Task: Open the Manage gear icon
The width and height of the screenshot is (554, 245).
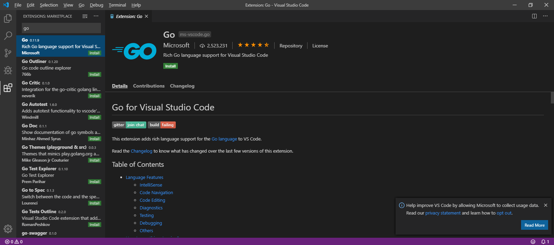Action: click(x=8, y=229)
